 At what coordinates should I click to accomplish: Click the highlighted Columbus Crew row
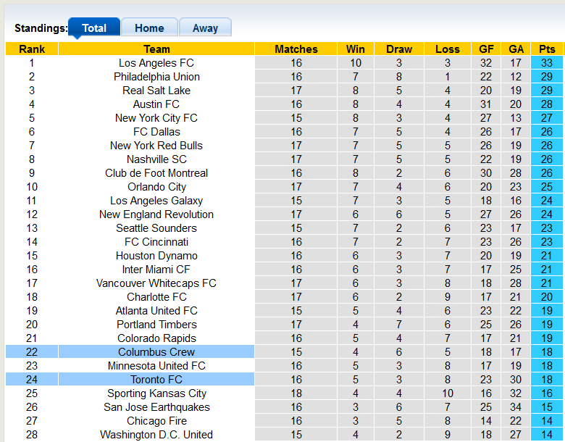(x=156, y=352)
